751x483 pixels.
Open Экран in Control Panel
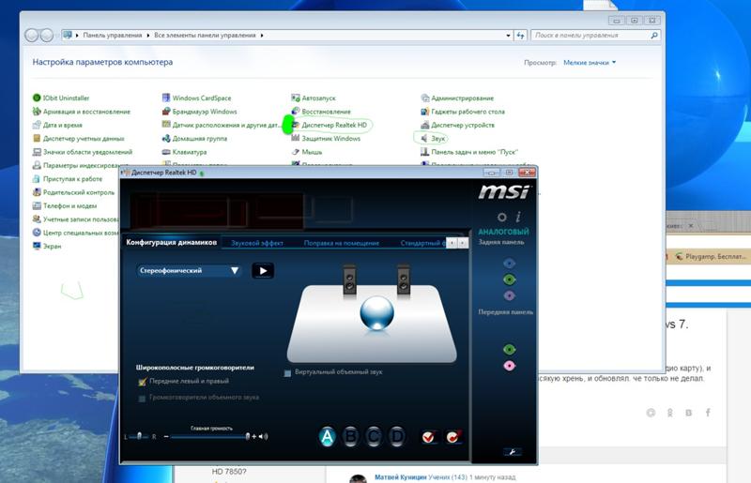tap(47, 246)
